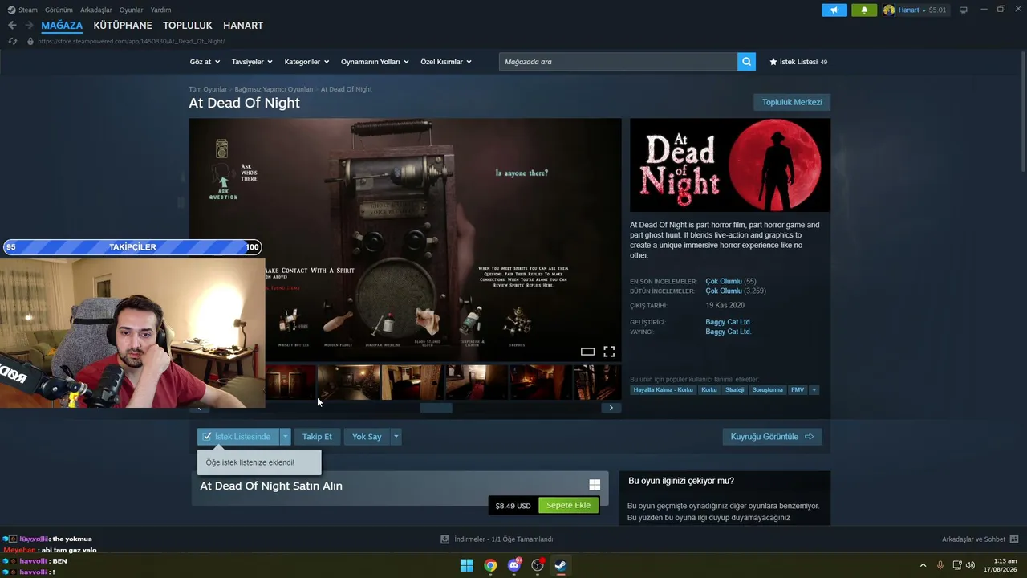Screen dimensions: 1027x578
Task: Switch to the KÜTÜPHANE tab
Action: point(123,26)
